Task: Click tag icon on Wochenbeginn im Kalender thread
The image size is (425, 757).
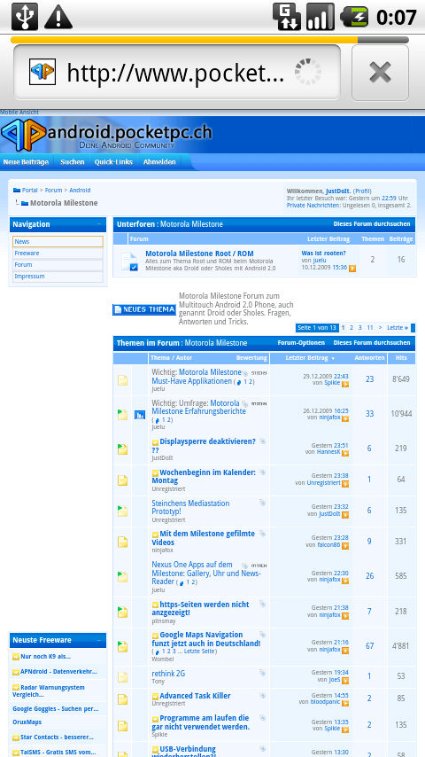Action: coord(262,472)
